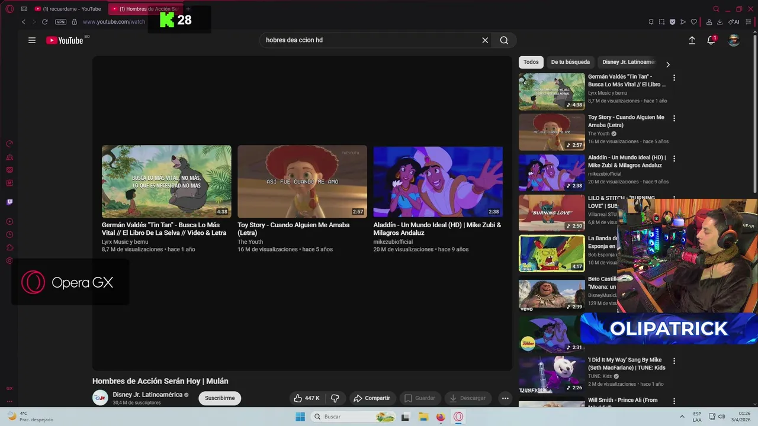Go to YouTube home via logo
The height and width of the screenshot is (426, 758).
[65, 40]
